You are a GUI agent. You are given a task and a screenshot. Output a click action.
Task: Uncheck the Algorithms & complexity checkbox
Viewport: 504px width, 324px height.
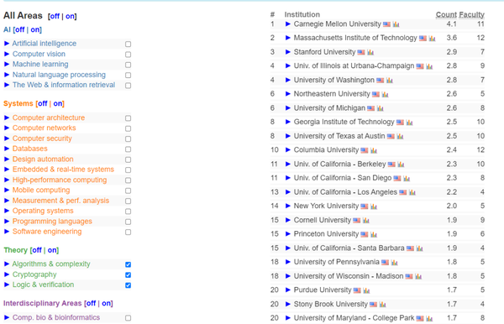(128, 264)
